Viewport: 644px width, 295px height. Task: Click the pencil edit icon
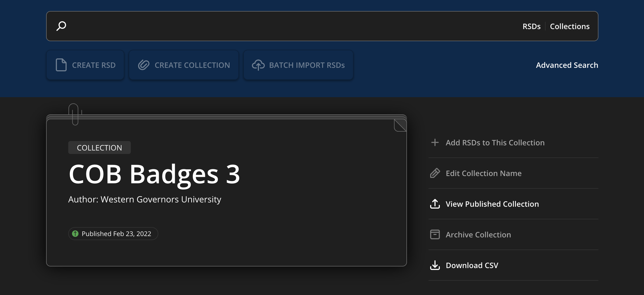click(x=435, y=173)
